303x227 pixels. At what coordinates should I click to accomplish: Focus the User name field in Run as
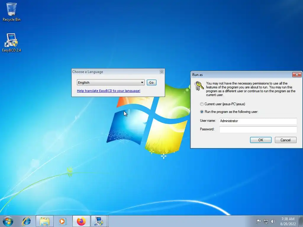click(258, 121)
